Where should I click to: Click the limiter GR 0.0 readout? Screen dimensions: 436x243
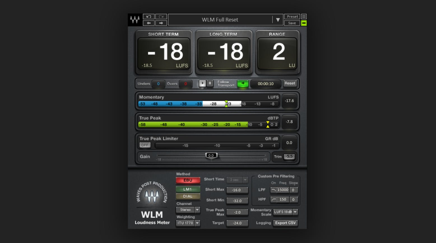(x=289, y=143)
